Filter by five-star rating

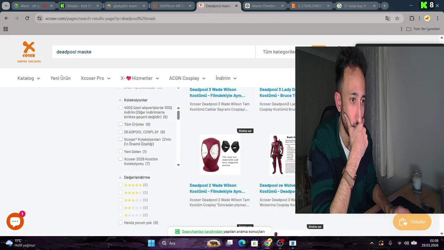point(121,185)
